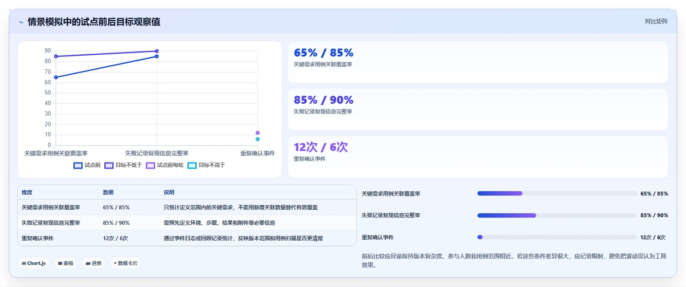686x287 pixels.
Task: Click the 目标不低于 data point at 90
Action: tap(157, 51)
